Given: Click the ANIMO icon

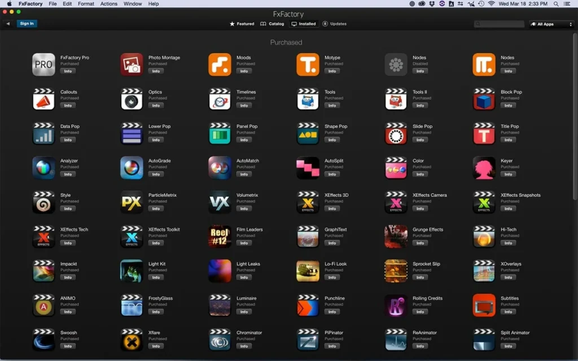Looking at the screenshot, I should click(x=43, y=305).
